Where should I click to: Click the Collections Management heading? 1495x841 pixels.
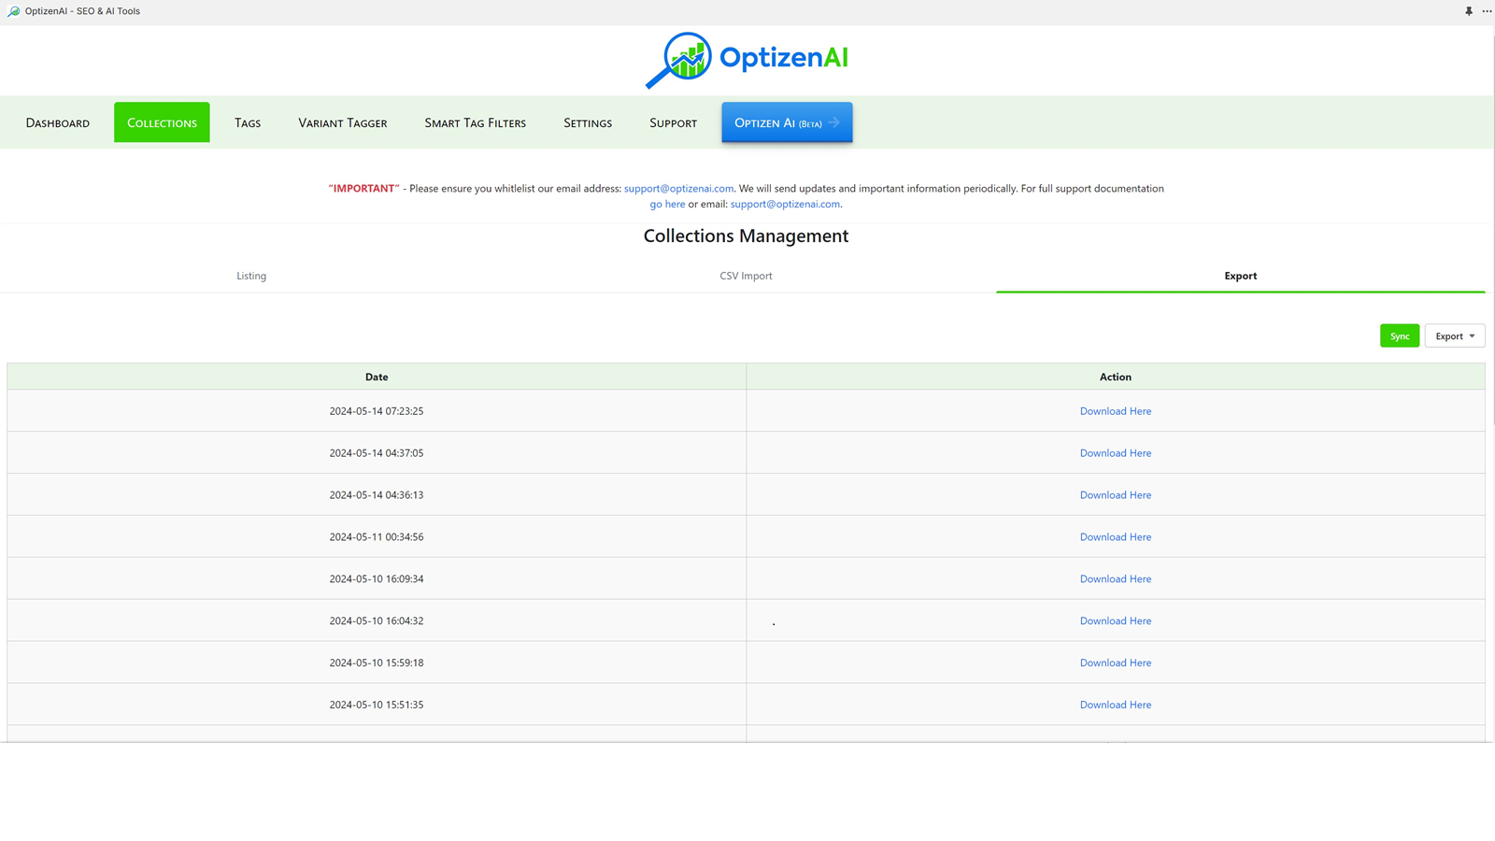pyautogui.click(x=746, y=235)
